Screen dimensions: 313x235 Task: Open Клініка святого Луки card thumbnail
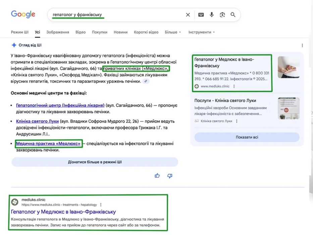[x=289, y=108]
